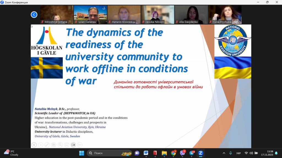282x158 pixels.
Task: Open the pen annotation tool on slide
Action: (x=47, y=145)
